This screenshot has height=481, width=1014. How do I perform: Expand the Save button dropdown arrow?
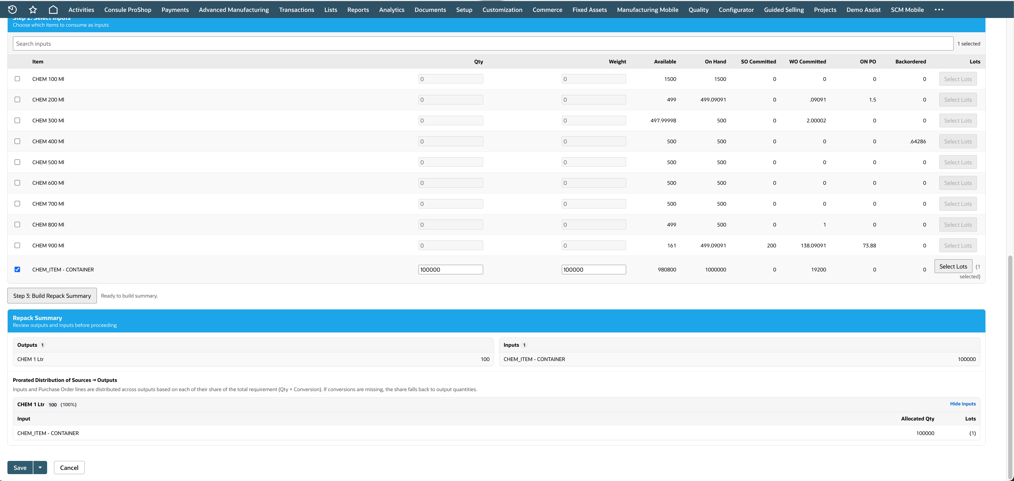tap(40, 467)
